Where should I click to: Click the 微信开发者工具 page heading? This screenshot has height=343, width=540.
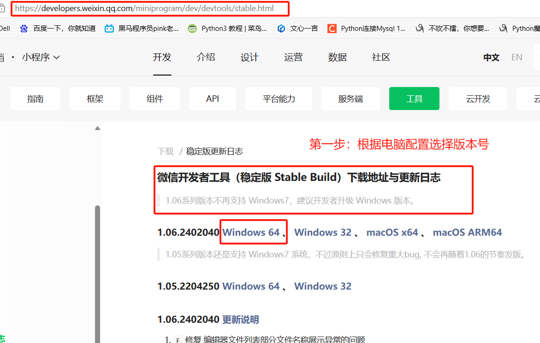(299, 177)
